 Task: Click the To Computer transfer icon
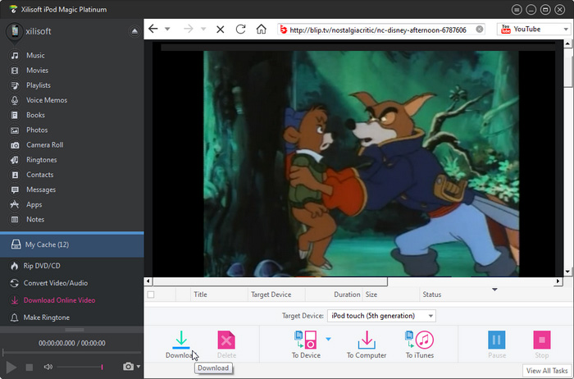pyautogui.click(x=367, y=340)
